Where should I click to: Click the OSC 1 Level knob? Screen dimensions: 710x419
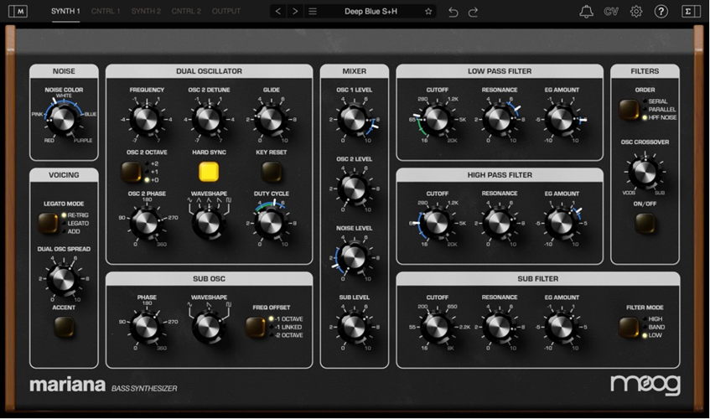[354, 119]
